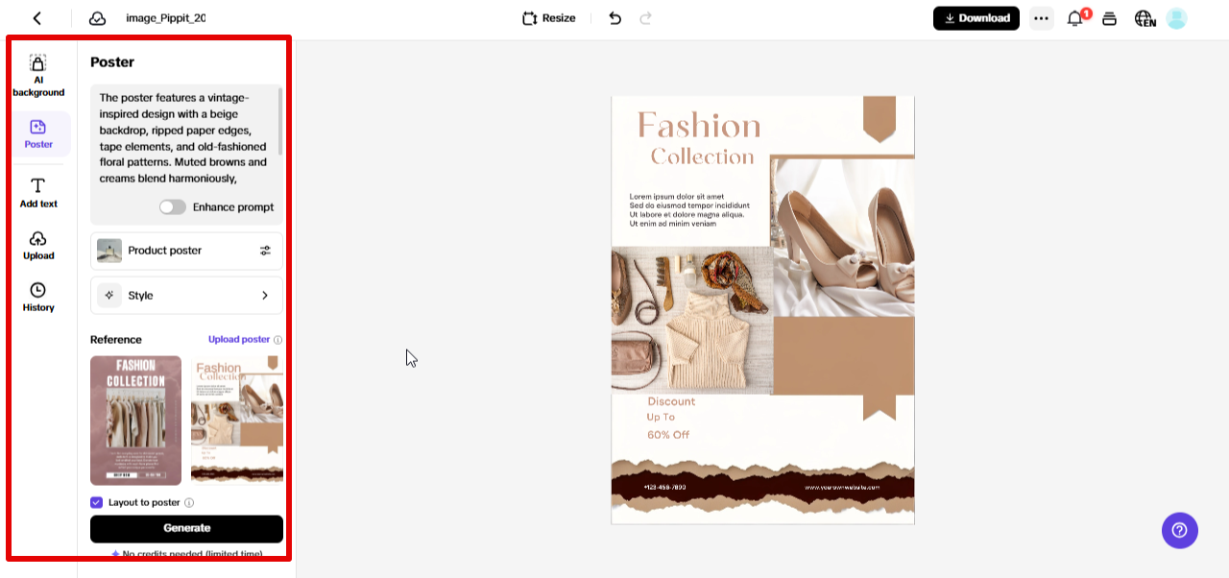
Task: Adjust Product poster settings sliders
Action: (x=265, y=251)
